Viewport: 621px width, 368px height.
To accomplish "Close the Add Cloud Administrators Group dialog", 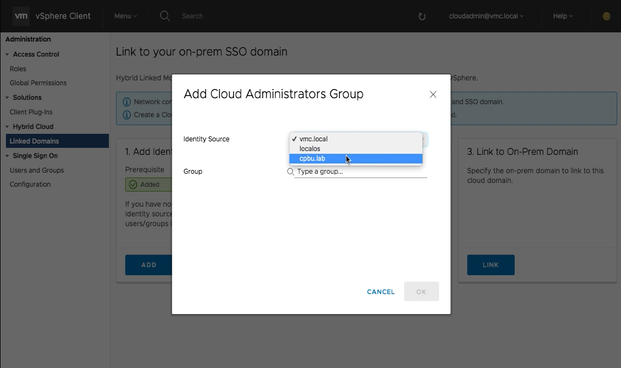I will (x=433, y=94).
